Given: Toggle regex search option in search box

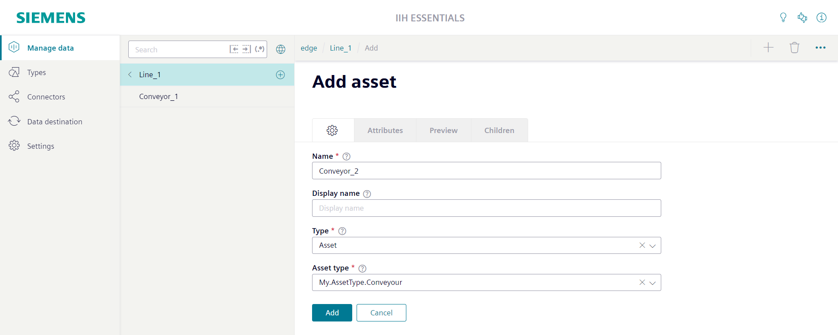Looking at the screenshot, I should tap(260, 49).
